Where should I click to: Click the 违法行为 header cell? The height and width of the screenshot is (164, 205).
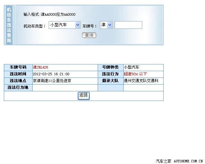tap(111, 74)
